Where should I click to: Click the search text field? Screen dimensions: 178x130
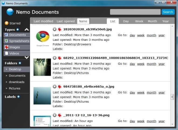135,12
